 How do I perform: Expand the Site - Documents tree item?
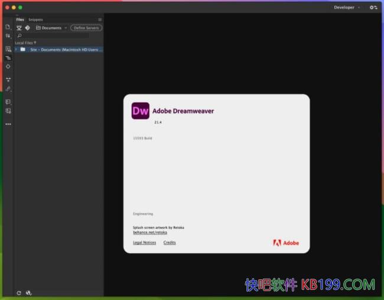pyautogui.click(x=16, y=50)
